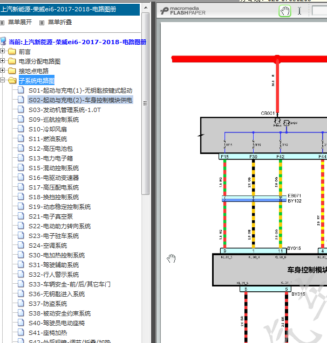Image resolution: width=327 pixels, height=343 pixels.
Task: Open S40-驾驶员电动座椅 diagram
Action: [57, 323]
